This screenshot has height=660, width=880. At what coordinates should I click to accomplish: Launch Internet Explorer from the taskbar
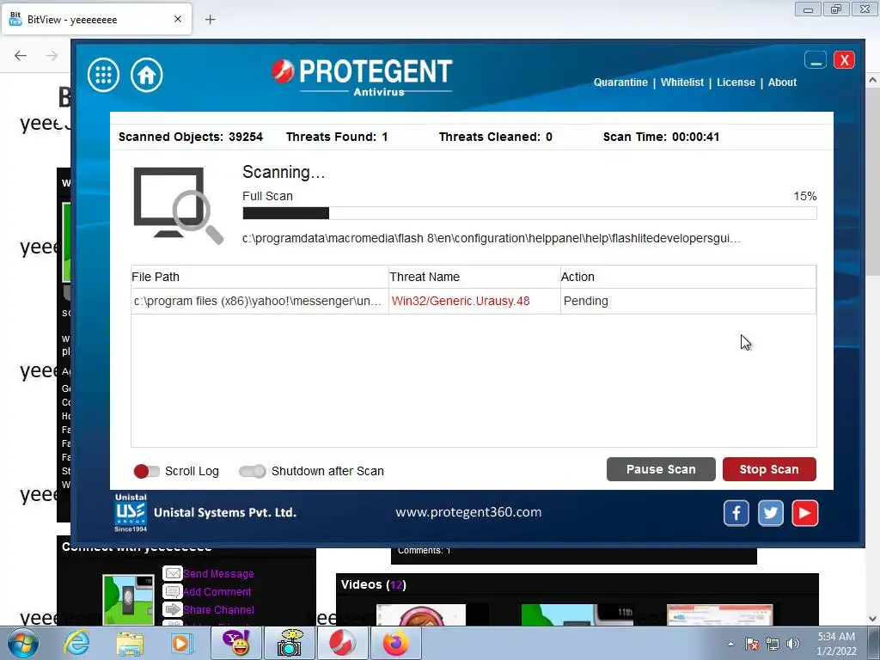[x=76, y=643]
